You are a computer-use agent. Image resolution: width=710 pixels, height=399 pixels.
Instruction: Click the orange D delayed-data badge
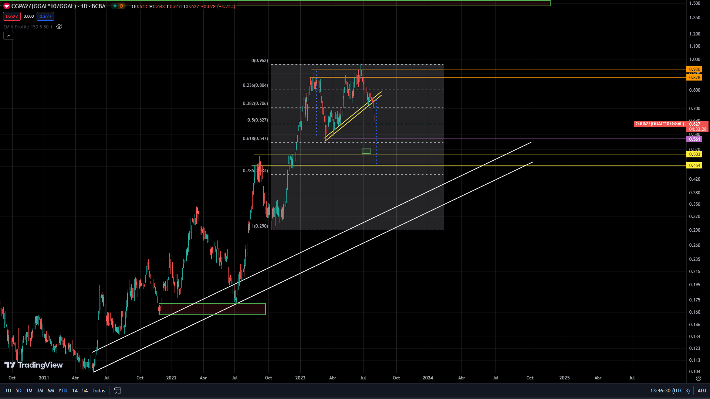(x=121, y=6)
